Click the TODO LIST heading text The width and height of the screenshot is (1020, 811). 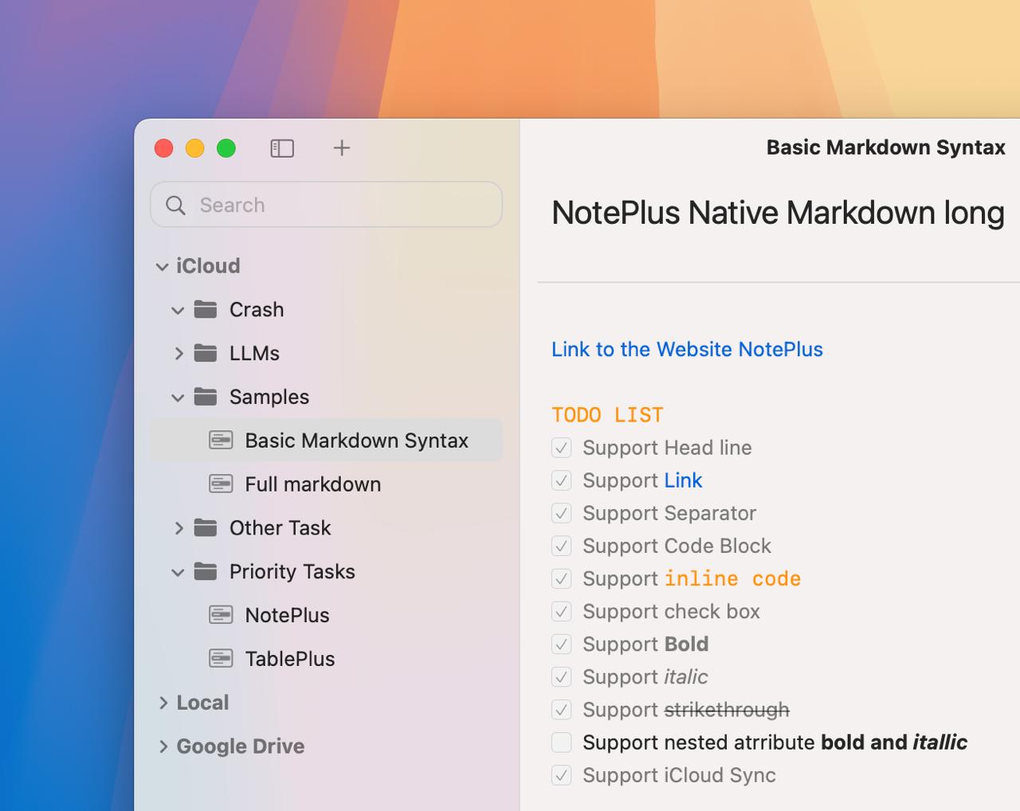[607, 415]
